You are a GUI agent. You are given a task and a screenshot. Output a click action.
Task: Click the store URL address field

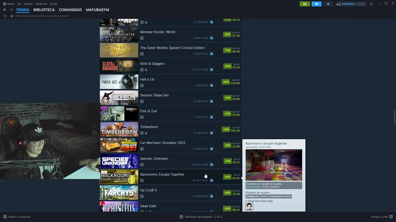[x=42, y=16]
